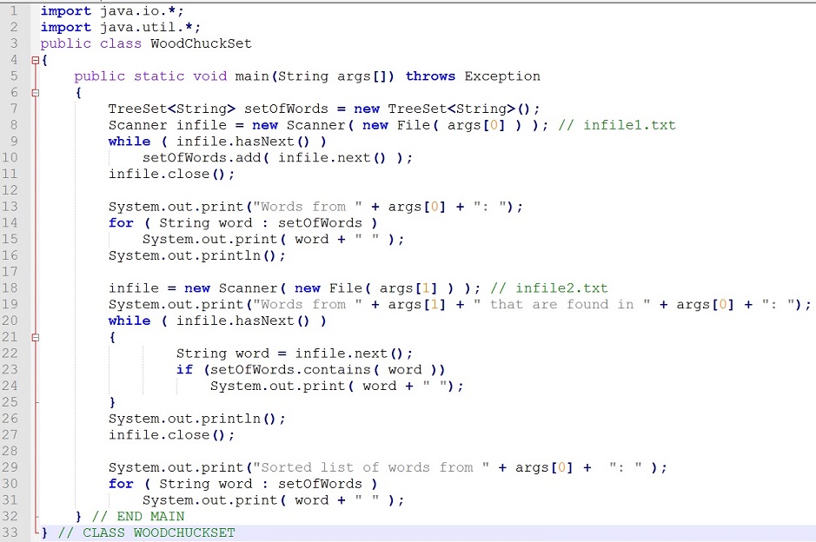Viewport: 816px width, 542px height.
Task: Click 'infile.close();' on line 11
Action: (171, 175)
